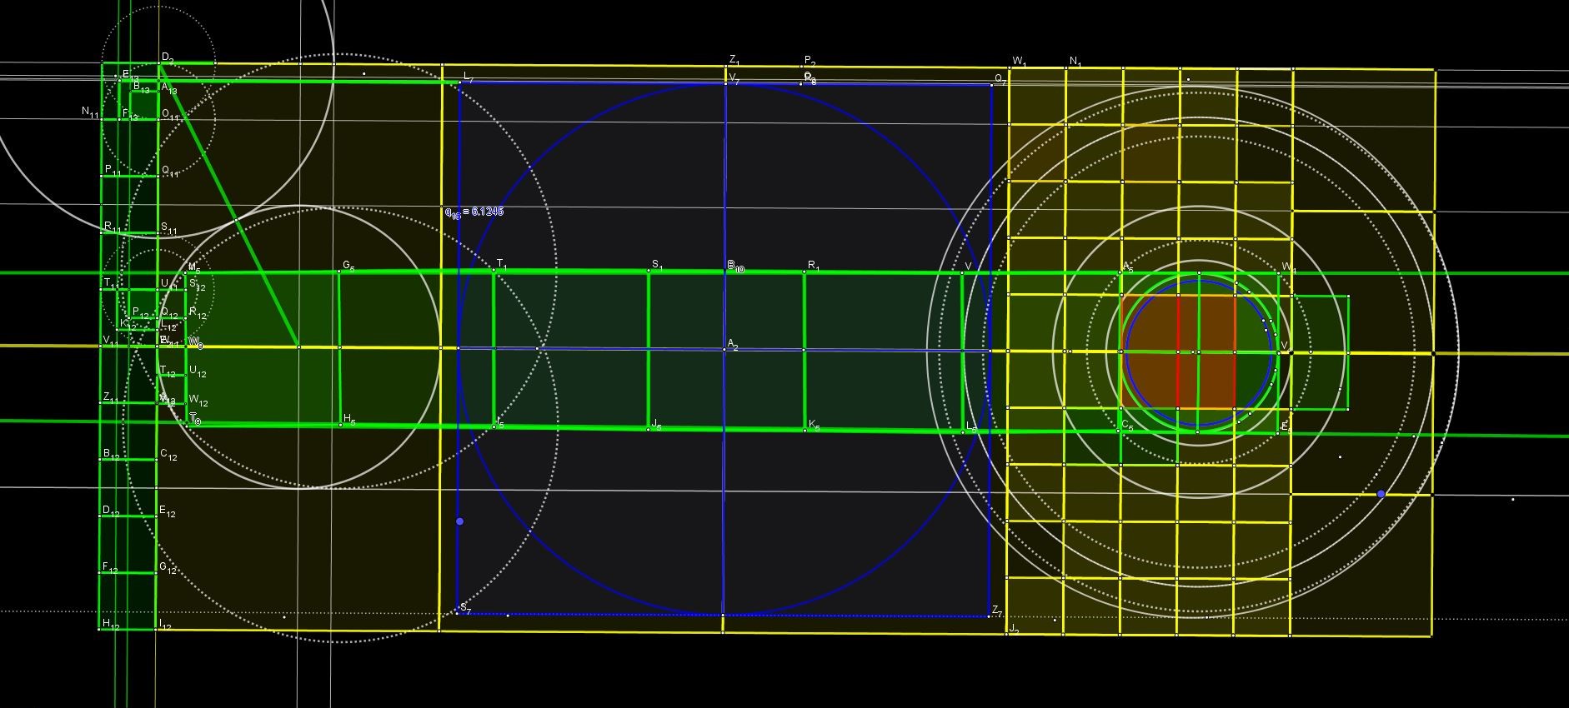Click point Z7 at blue square bottom-right
Viewport: 1569px width, 708px height.
[989, 616]
